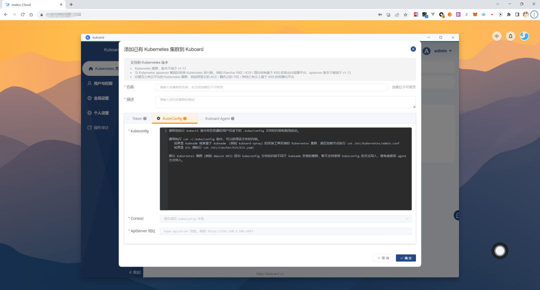This screenshot has height=290, width=540.
Task: Expand the Context dropdown
Action: click(x=285, y=219)
